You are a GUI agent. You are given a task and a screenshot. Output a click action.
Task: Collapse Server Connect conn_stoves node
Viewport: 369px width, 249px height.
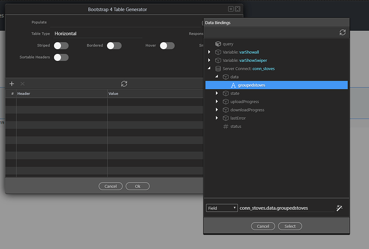[209, 69]
